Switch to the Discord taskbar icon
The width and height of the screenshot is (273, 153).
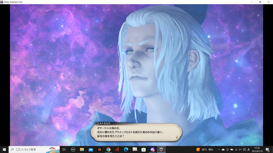point(152,149)
